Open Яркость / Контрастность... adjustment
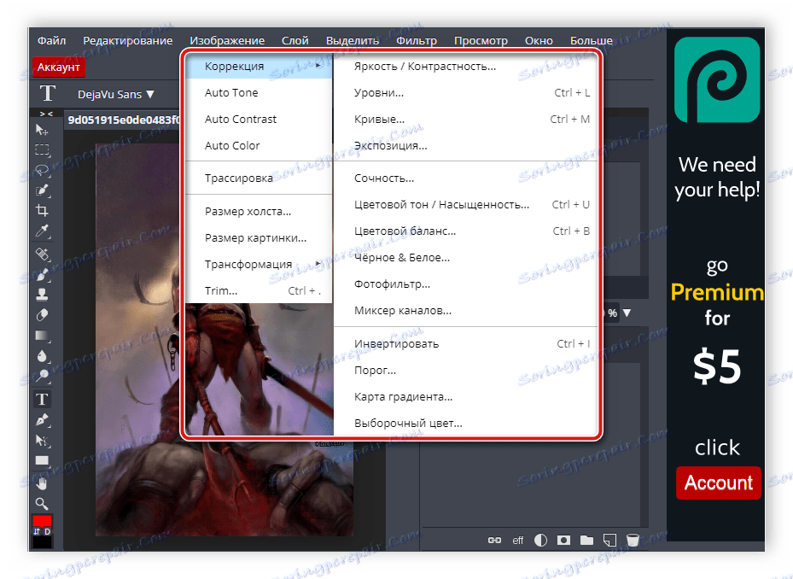This screenshot has height=579, width=793. (466, 67)
